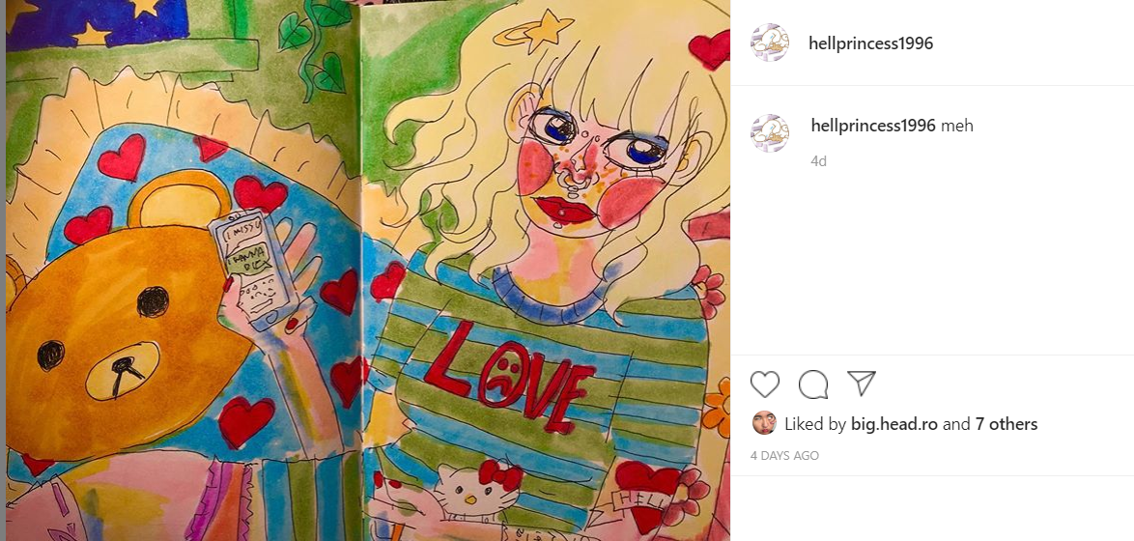The height and width of the screenshot is (541, 1134).
Task: Click the night-sky window corner of the artwork
Action: coord(98,25)
